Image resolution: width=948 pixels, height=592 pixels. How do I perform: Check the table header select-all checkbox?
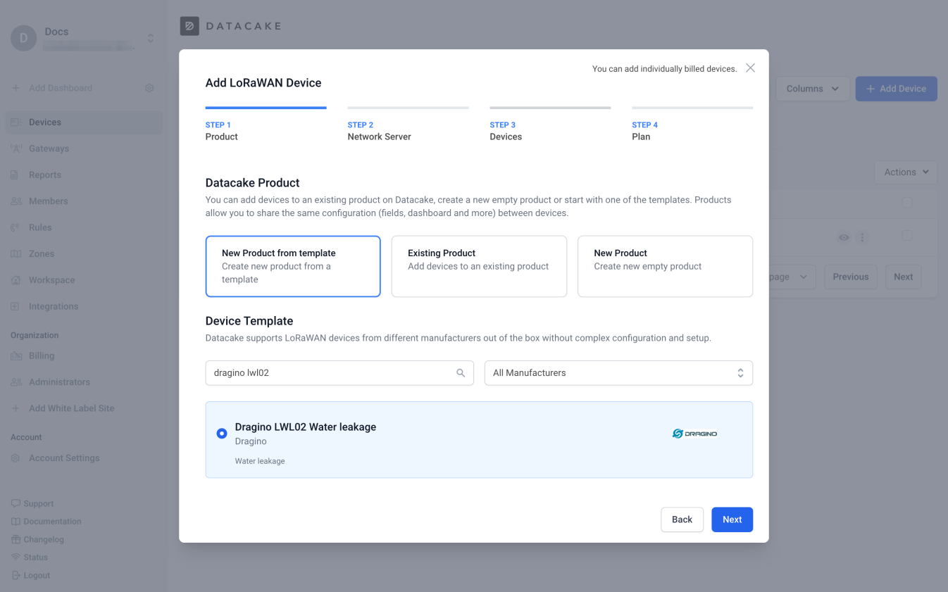point(907,203)
